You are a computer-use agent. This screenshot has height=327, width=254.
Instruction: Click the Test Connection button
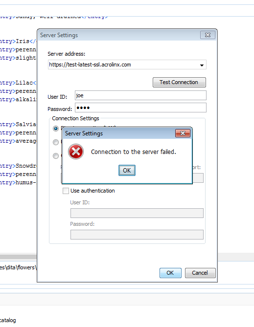[x=179, y=83]
